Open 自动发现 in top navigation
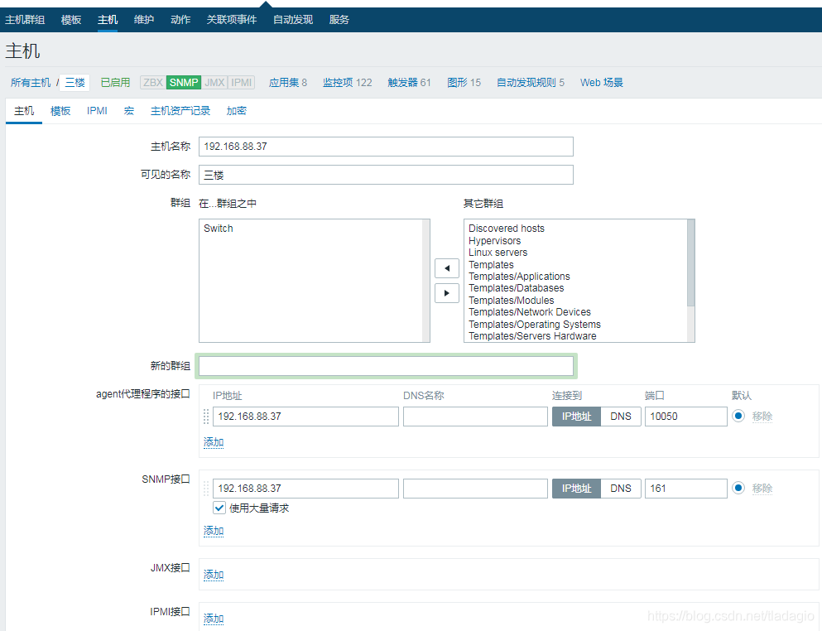 (293, 20)
